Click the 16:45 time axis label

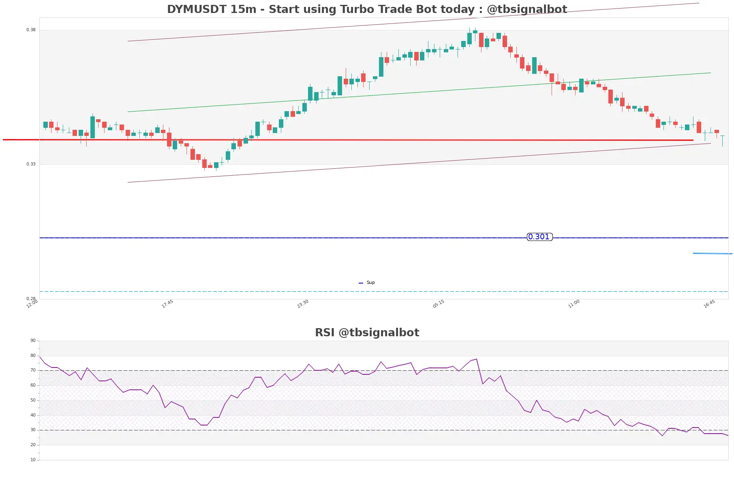(709, 304)
